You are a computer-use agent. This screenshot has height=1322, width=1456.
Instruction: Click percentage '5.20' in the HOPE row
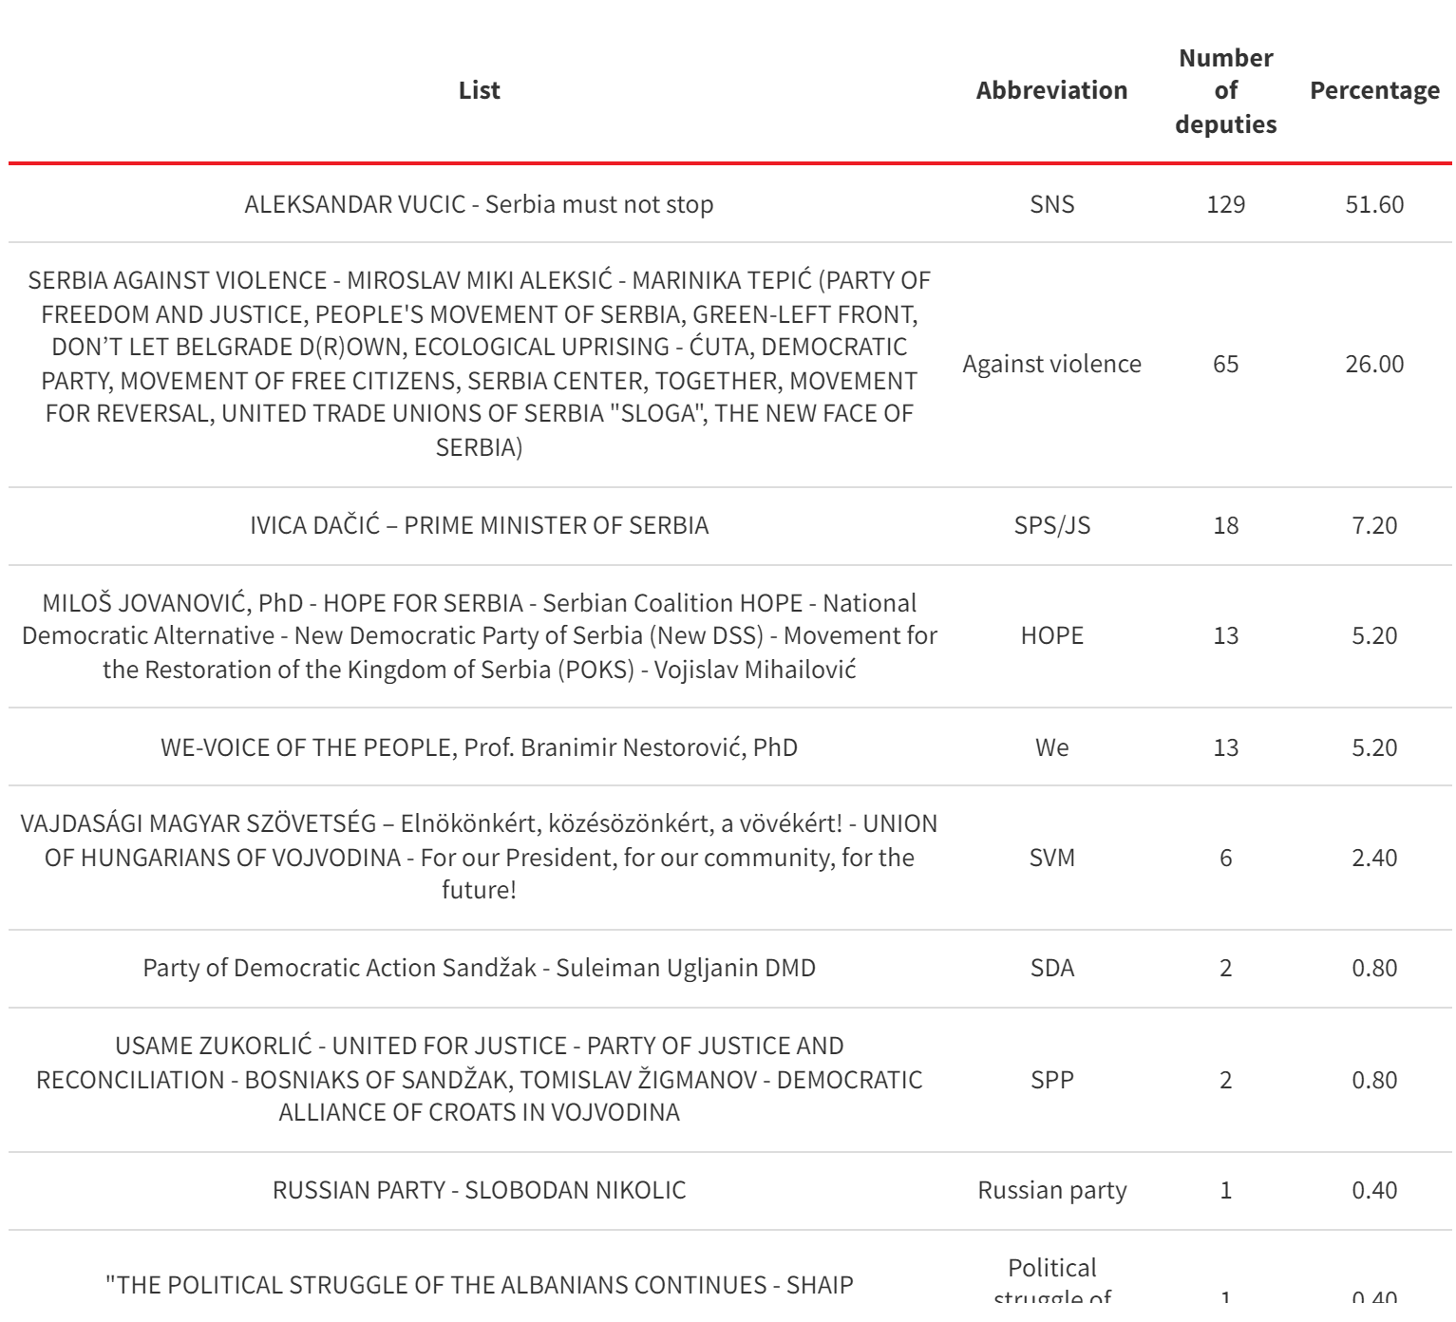1374,635
